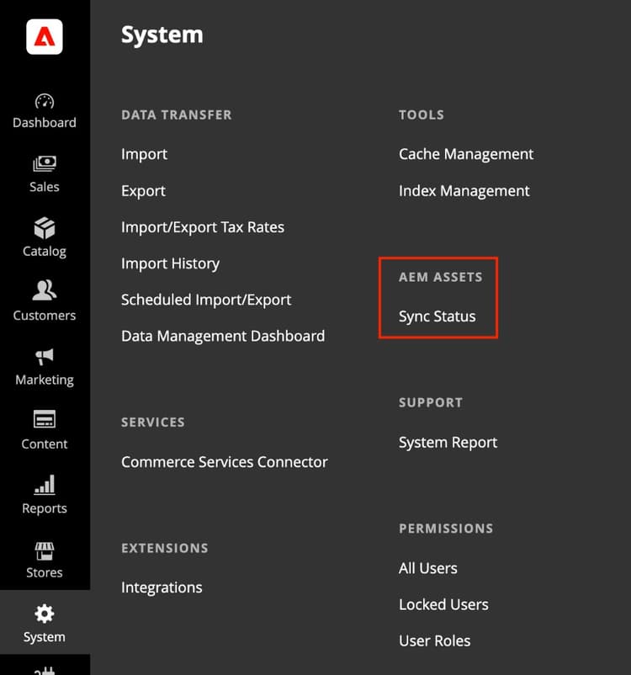
Task: Click the SERVICES section heading
Action: click(153, 423)
